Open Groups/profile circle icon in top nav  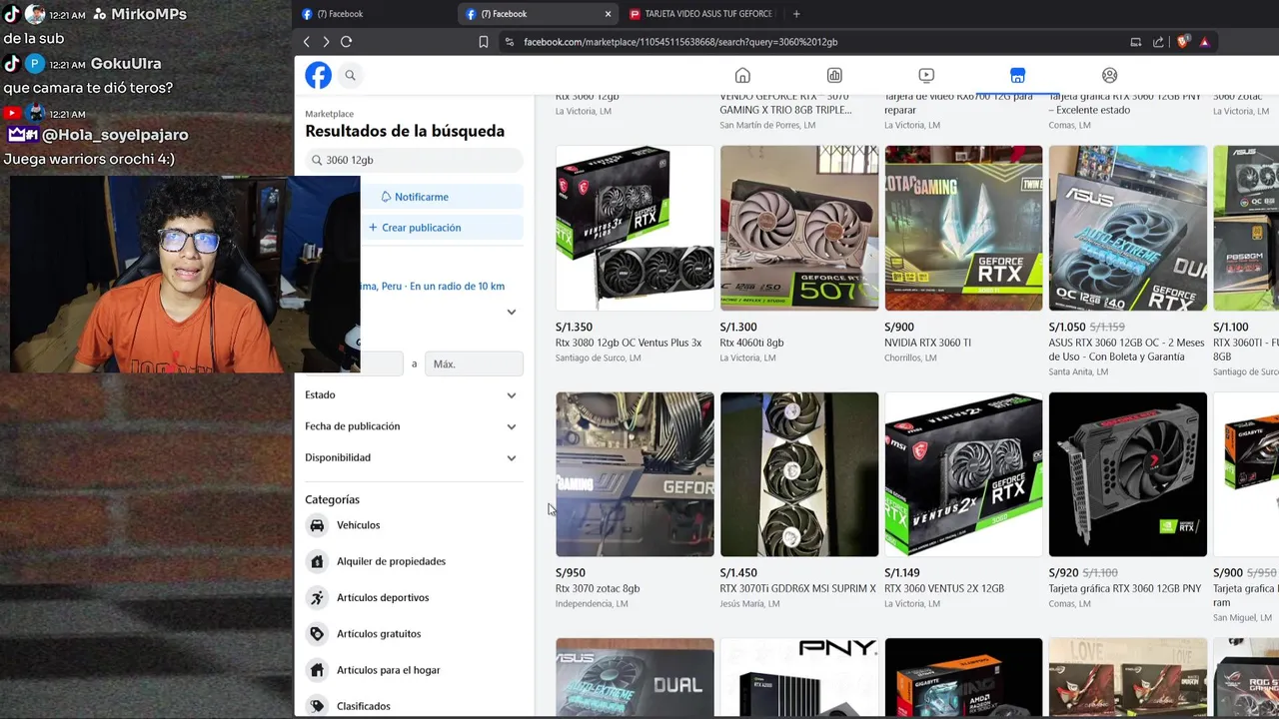(1109, 75)
